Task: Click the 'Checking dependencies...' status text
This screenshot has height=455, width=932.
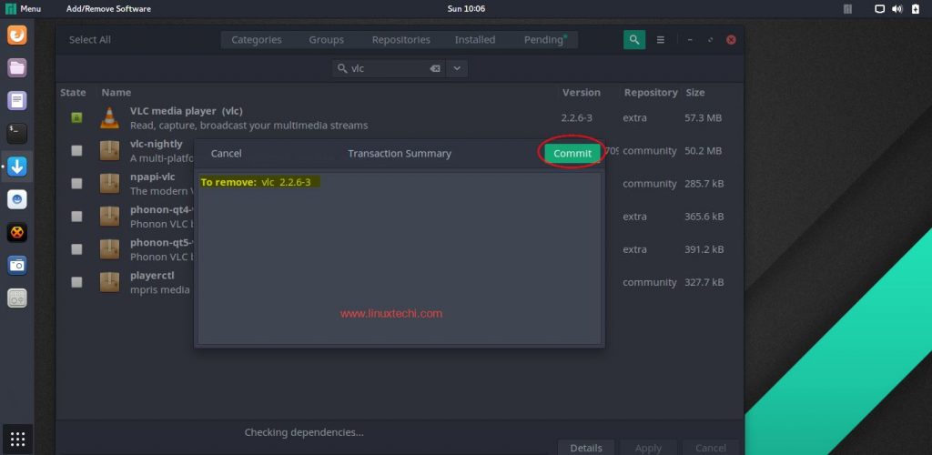Action: pos(304,432)
